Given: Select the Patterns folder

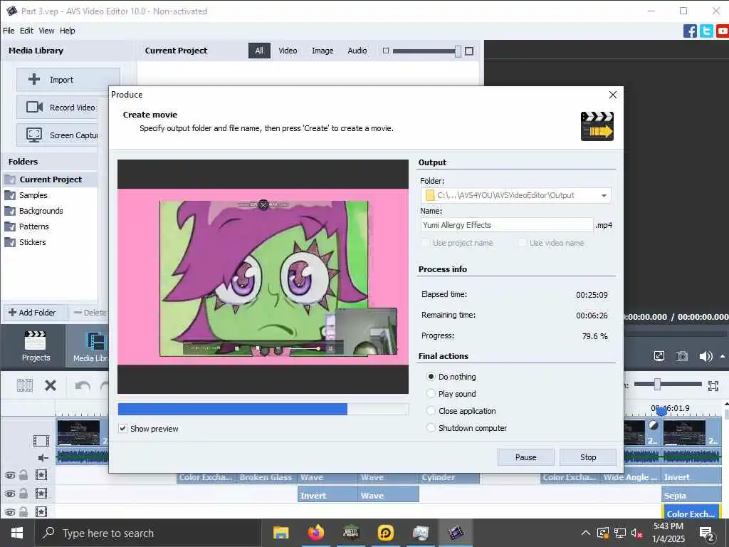Looking at the screenshot, I should click(34, 226).
